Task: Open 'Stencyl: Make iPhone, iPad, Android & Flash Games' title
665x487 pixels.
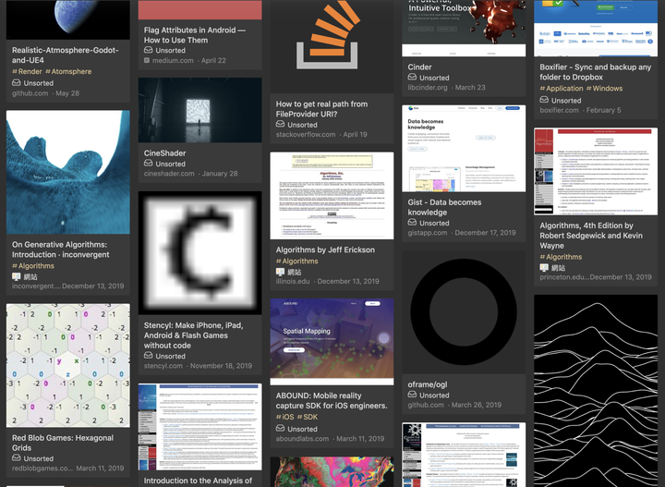Action: [x=193, y=335]
